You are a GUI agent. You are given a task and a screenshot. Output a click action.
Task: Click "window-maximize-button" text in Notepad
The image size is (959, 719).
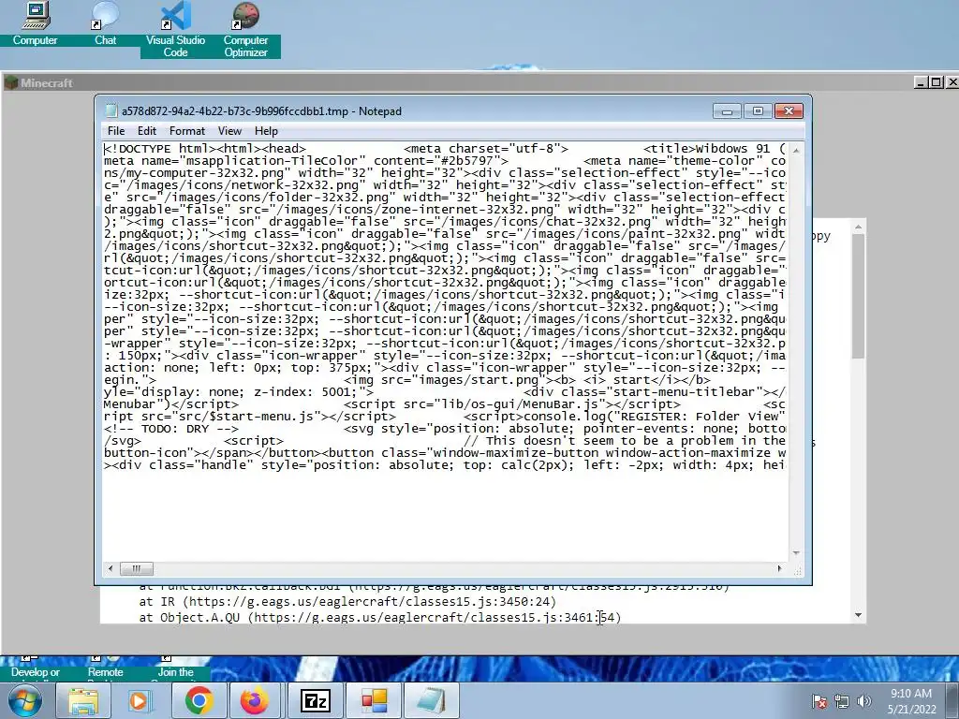coord(516,453)
